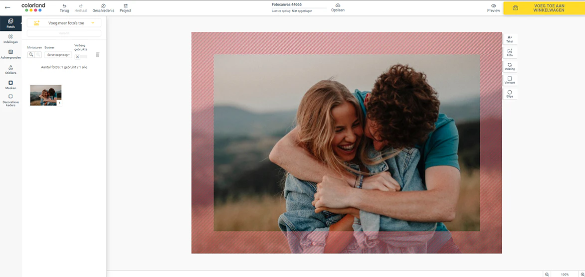
Task: Change layout with the Indeling tool
Action: tap(510, 66)
